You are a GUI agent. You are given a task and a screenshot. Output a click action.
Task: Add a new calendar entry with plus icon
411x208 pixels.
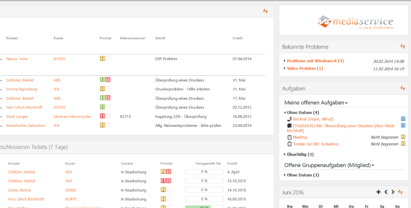point(378,192)
